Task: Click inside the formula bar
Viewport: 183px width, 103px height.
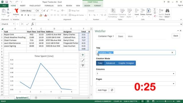Action: point(108,24)
